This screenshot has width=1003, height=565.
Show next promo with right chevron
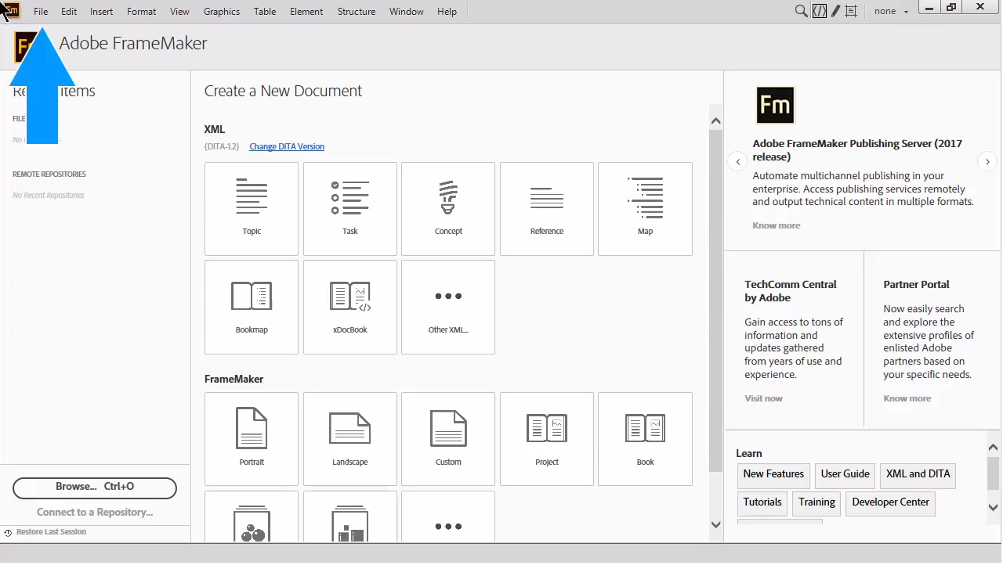pyautogui.click(x=987, y=161)
